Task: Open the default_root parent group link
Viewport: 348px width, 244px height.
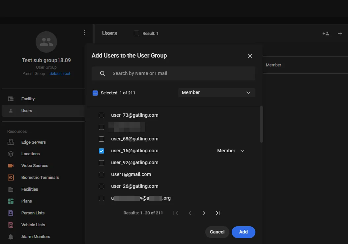Action: pos(60,74)
